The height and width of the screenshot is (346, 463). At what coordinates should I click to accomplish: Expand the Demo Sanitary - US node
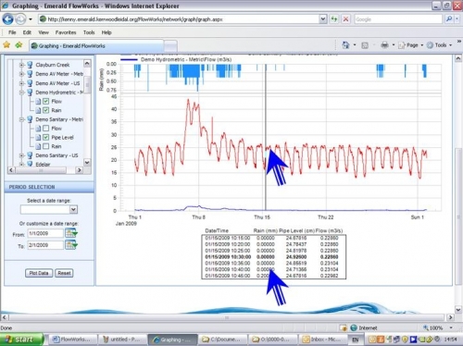click(x=21, y=155)
